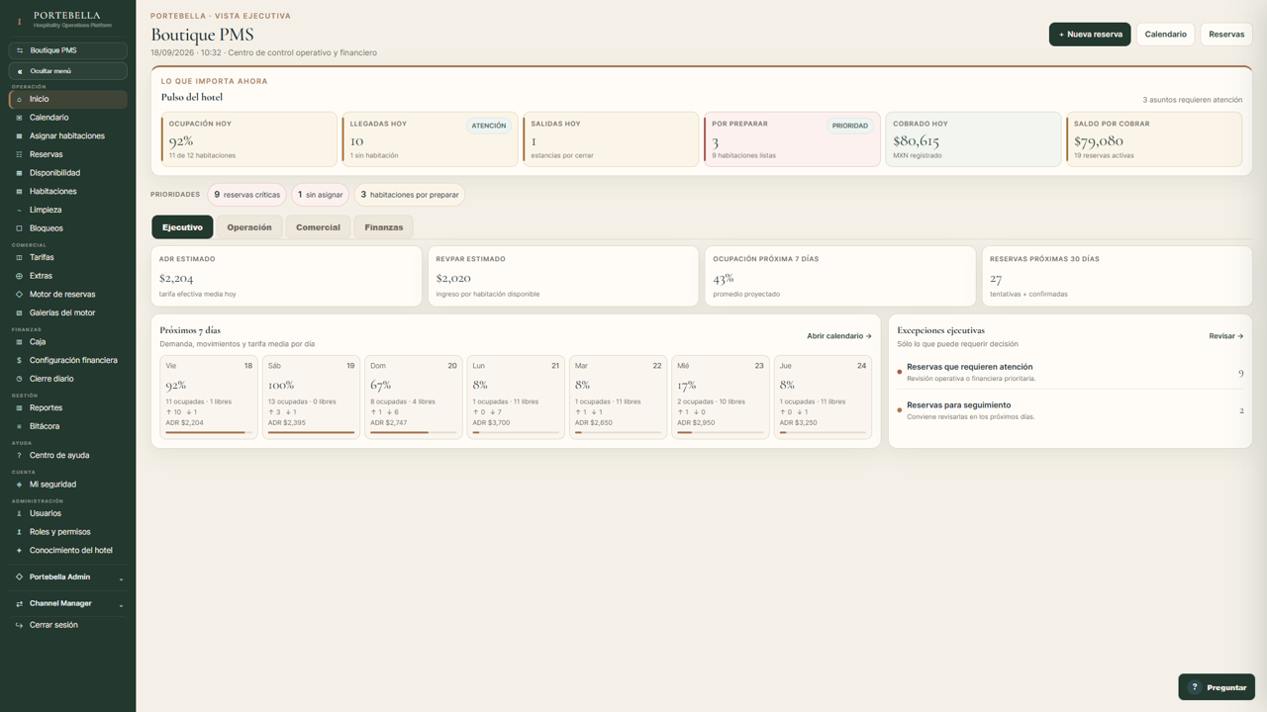Click the exit arrow icon for Cerrar sesión

pyautogui.click(x=19, y=625)
